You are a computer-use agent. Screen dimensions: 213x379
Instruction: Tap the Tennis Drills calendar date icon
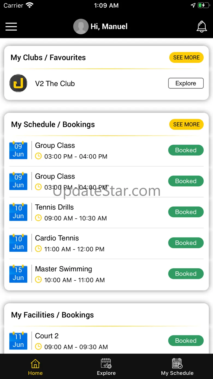pos(18,212)
